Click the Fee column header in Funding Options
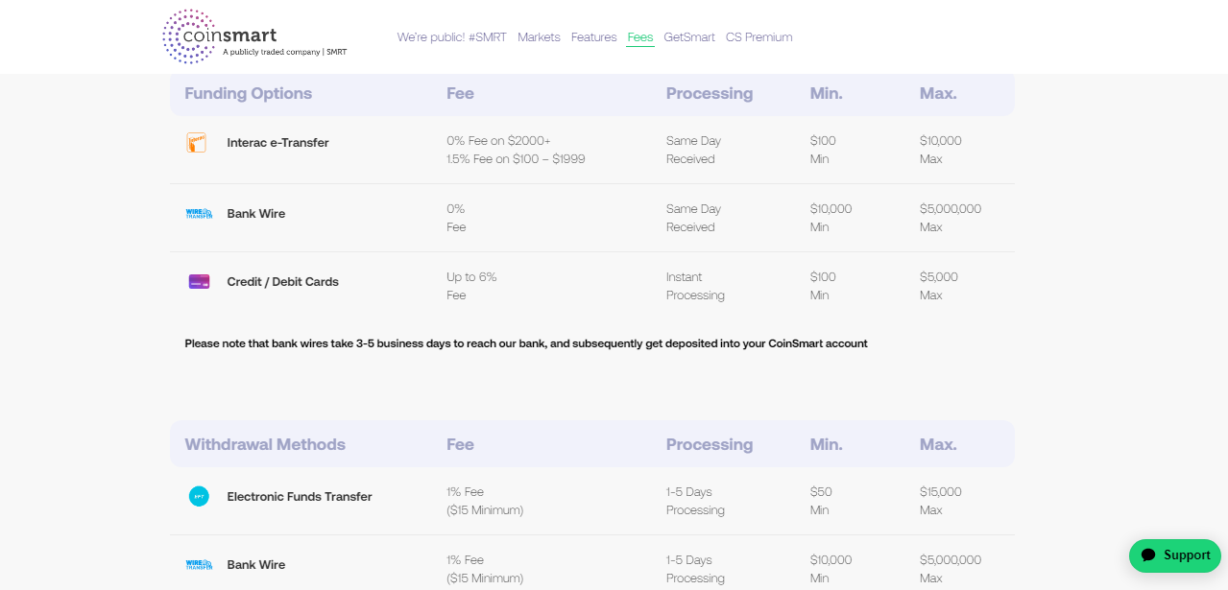1228x590 pixels. click(x=461, y=94)
